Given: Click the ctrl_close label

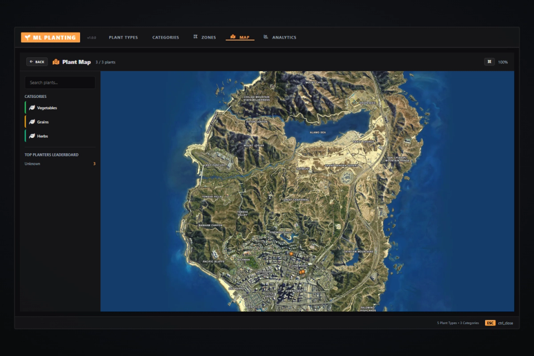Looking at the screenshot, I should [x=506, y=323].
